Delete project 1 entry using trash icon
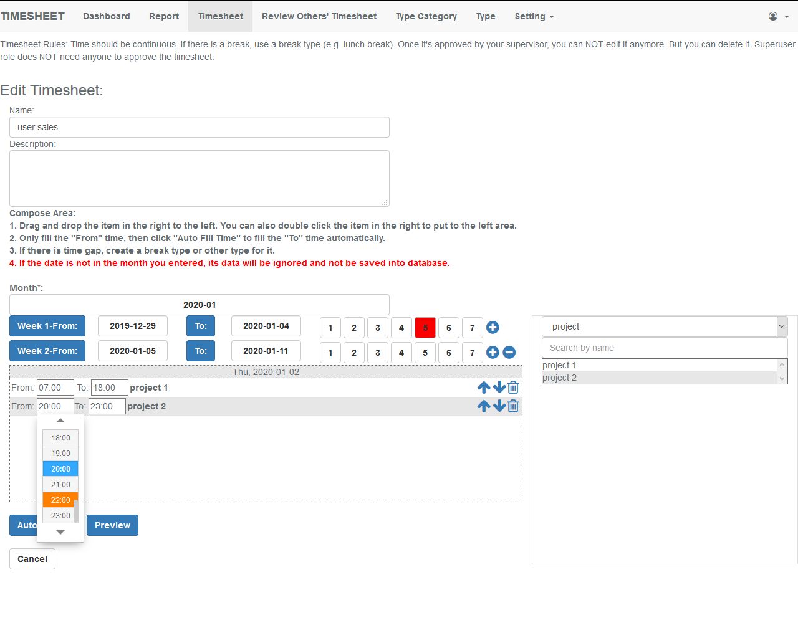This screenshot has height=638, width=798. click(512, 387)
